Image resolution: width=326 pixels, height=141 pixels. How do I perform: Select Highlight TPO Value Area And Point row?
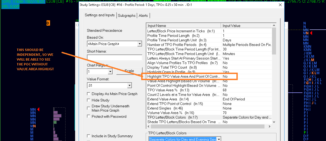point(209,76)
